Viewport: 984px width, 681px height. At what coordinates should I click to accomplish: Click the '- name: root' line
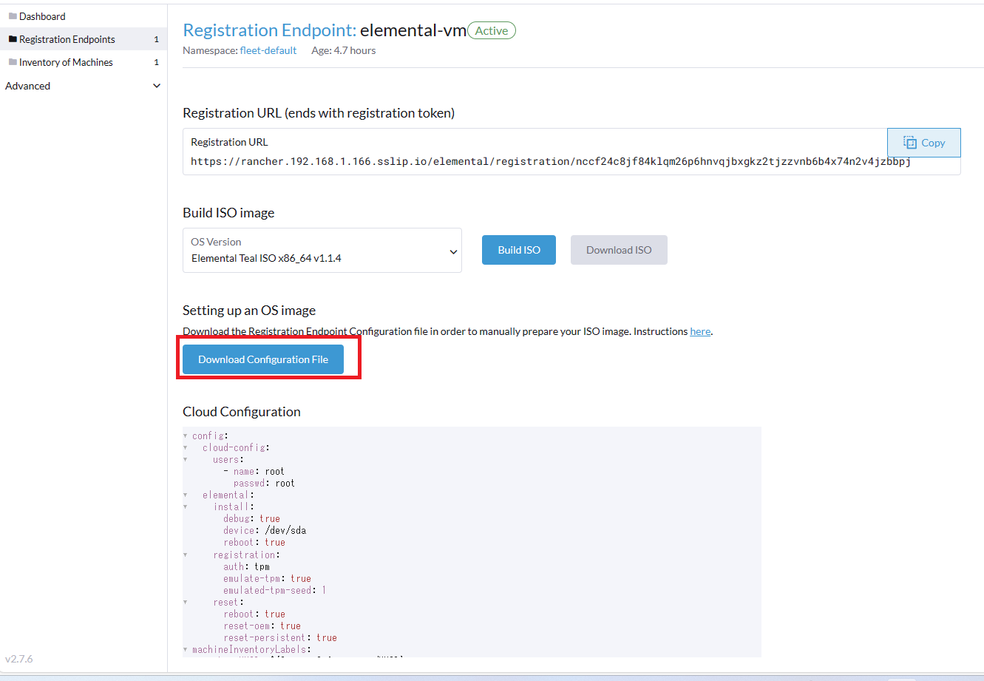(254, 471)
